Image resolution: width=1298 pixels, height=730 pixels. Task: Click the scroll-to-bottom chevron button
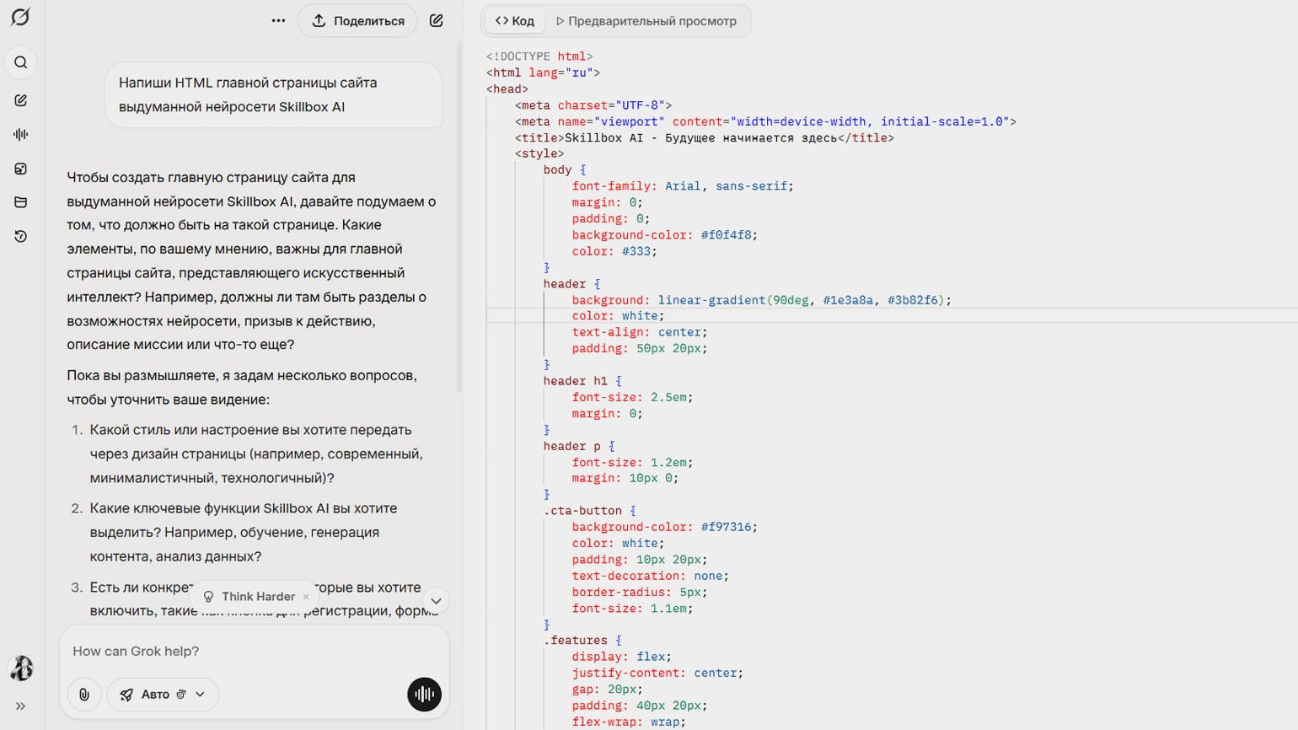click(436, 601)
